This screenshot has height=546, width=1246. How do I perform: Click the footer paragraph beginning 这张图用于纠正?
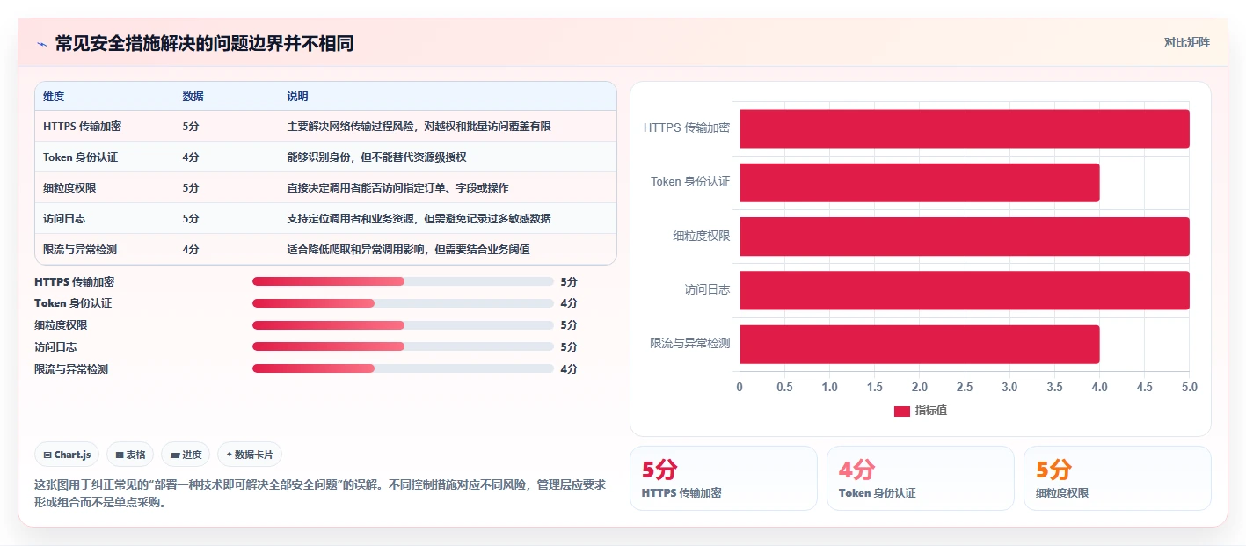pos(320,494)
